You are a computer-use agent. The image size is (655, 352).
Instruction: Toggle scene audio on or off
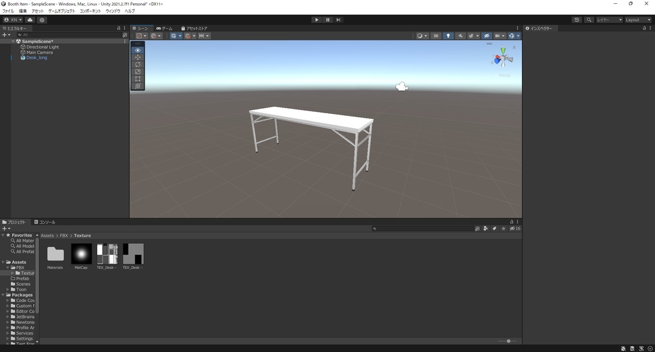(461, 36)
